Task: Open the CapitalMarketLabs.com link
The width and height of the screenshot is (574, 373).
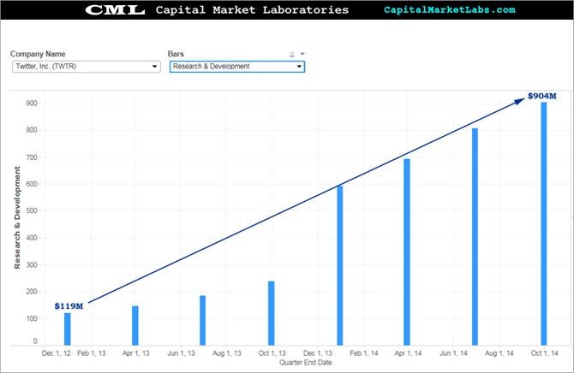Action: tap(450, 10)
